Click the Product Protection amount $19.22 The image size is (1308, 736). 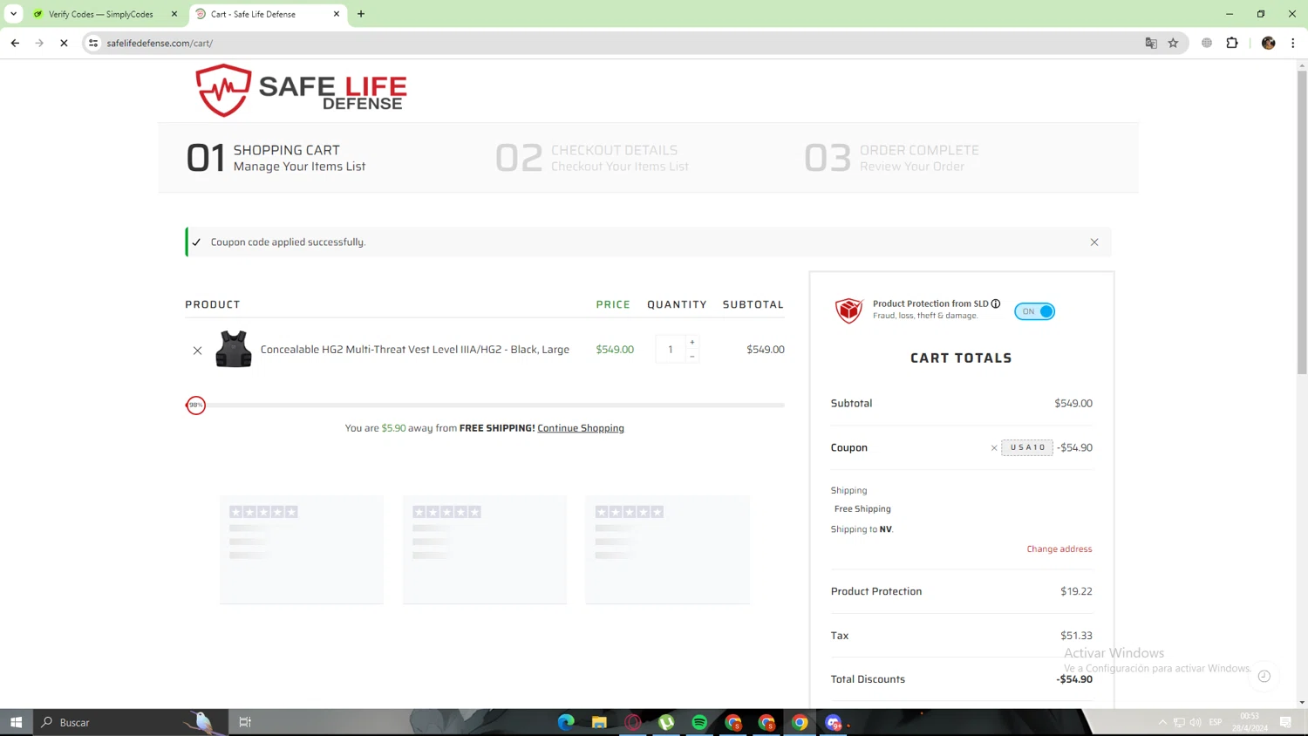(x=1077, y=591)
